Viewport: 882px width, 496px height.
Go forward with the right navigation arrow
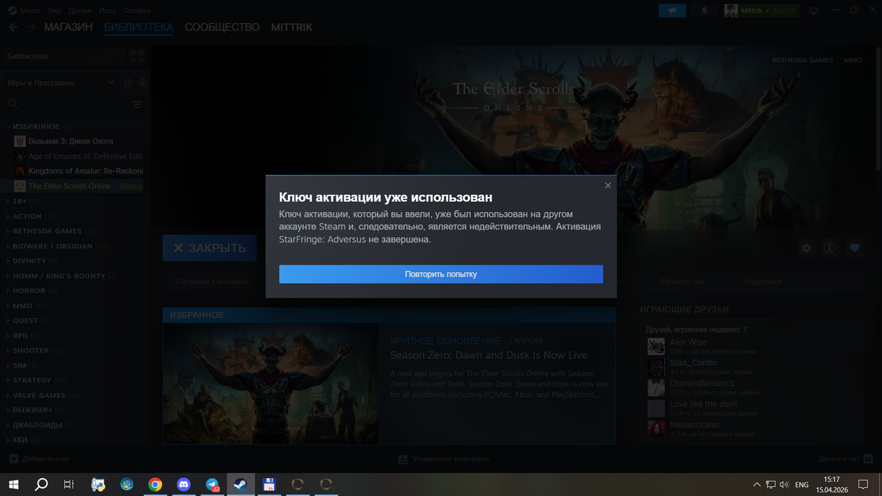tap(31, 28)
